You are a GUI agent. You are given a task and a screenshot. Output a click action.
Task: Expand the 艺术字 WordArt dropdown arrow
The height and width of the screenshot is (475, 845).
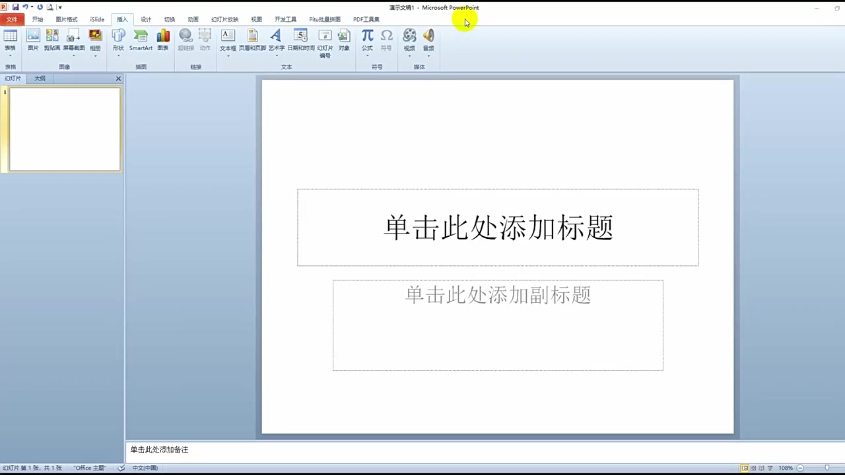coord(276,55)
